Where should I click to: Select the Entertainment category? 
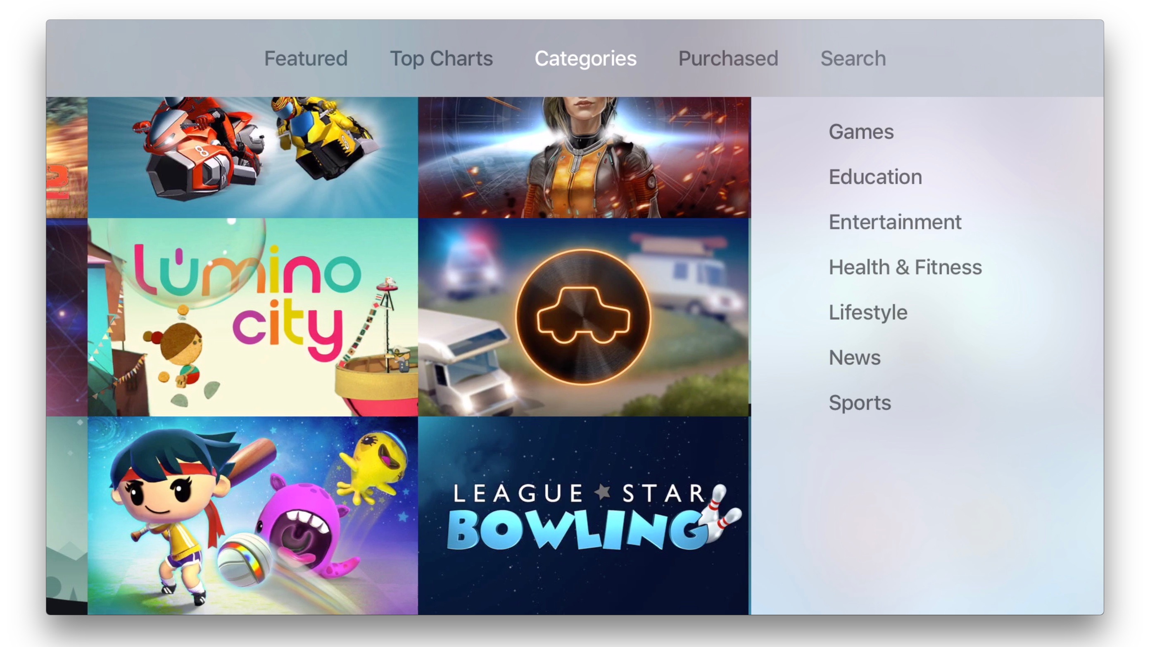coord(894,222)
